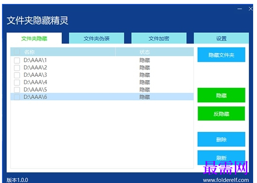Click 隐藏 status of D:\AAA\6
This screenshot has height=183, width=257.
(145, 97)
